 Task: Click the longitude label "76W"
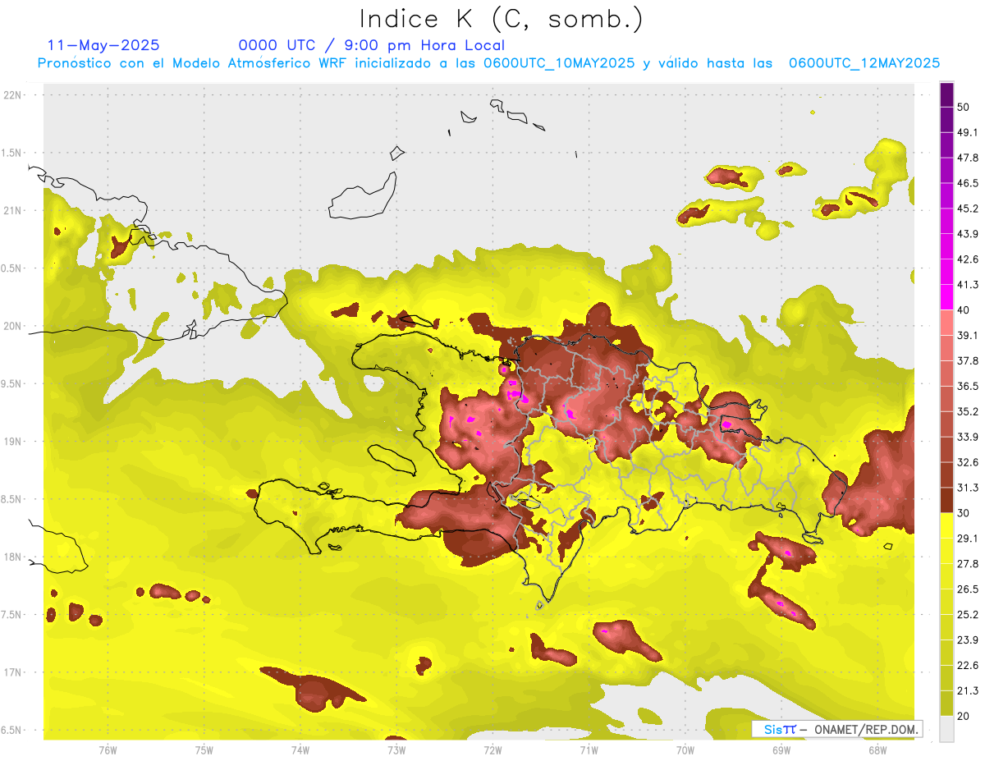pos(108,750)
